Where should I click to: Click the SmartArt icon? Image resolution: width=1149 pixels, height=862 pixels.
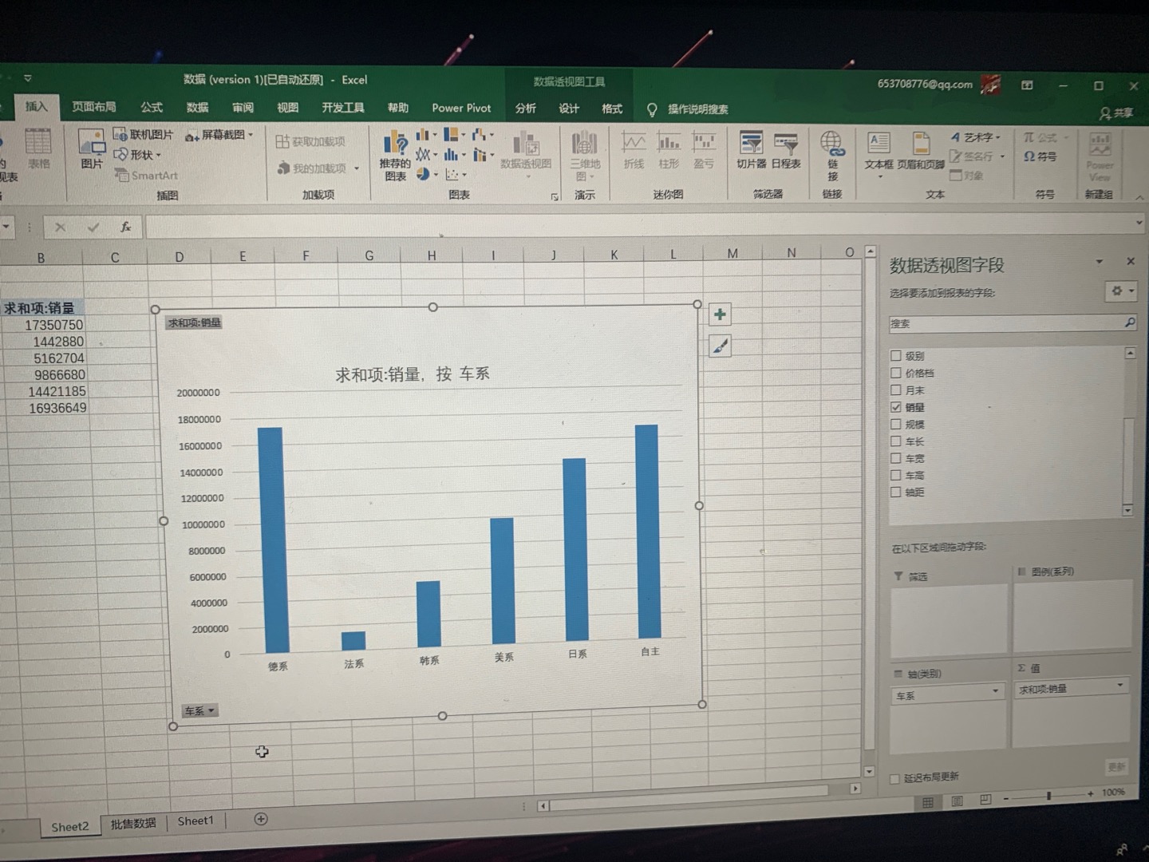pos(146,175)
